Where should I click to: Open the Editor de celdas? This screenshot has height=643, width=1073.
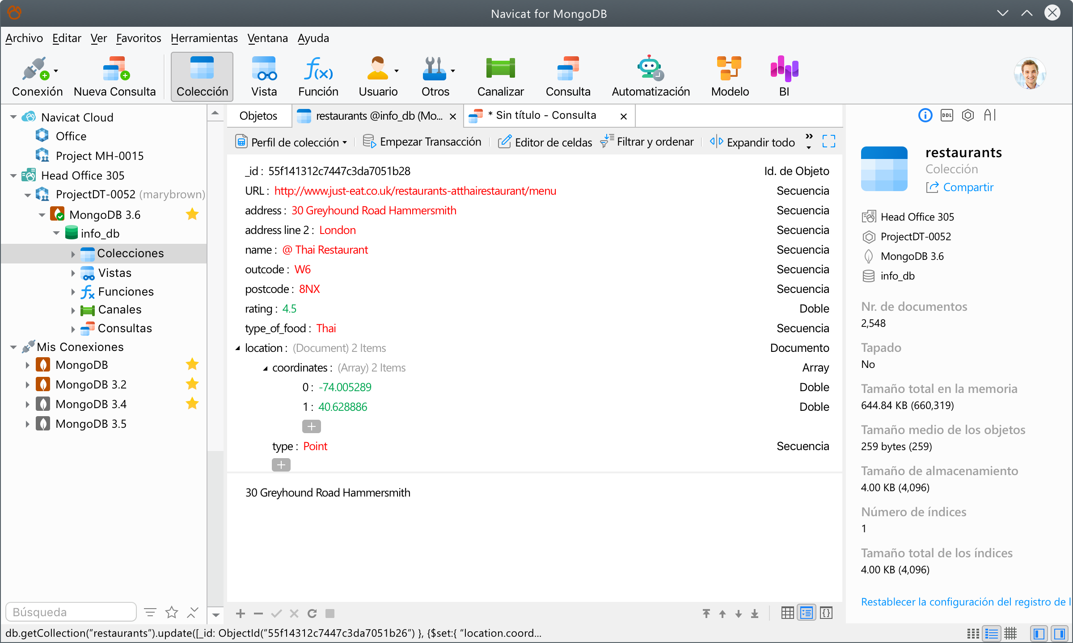(545, 142)
